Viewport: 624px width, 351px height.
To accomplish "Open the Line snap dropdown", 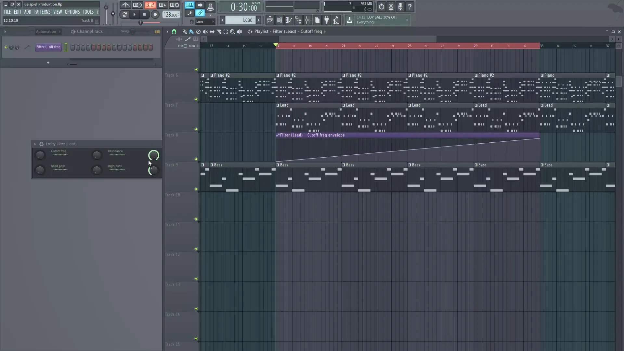I will (x=205, y=21).
